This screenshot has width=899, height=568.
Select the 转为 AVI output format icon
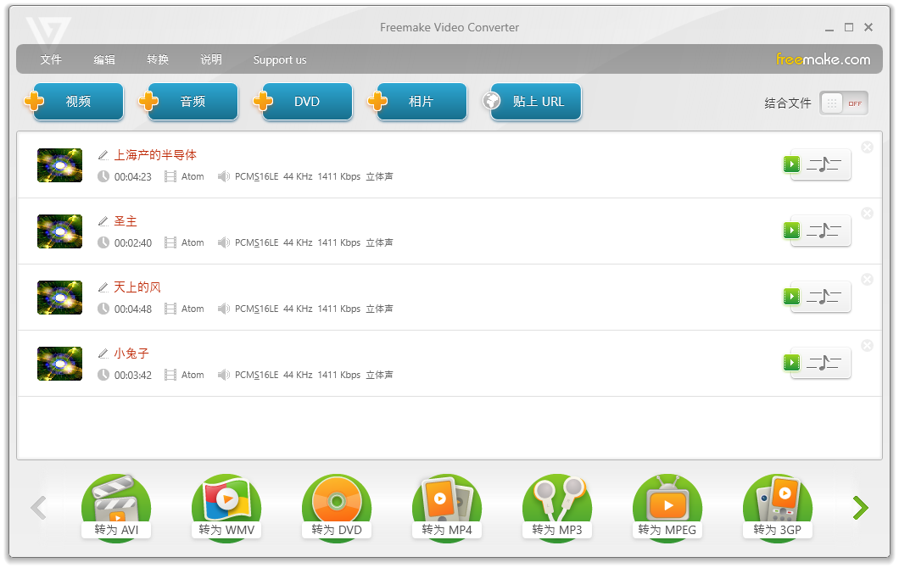[x=116, y=504]
